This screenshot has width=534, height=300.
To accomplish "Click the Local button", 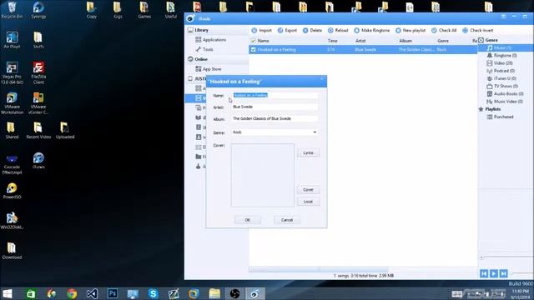I will (x=308, y=202).
